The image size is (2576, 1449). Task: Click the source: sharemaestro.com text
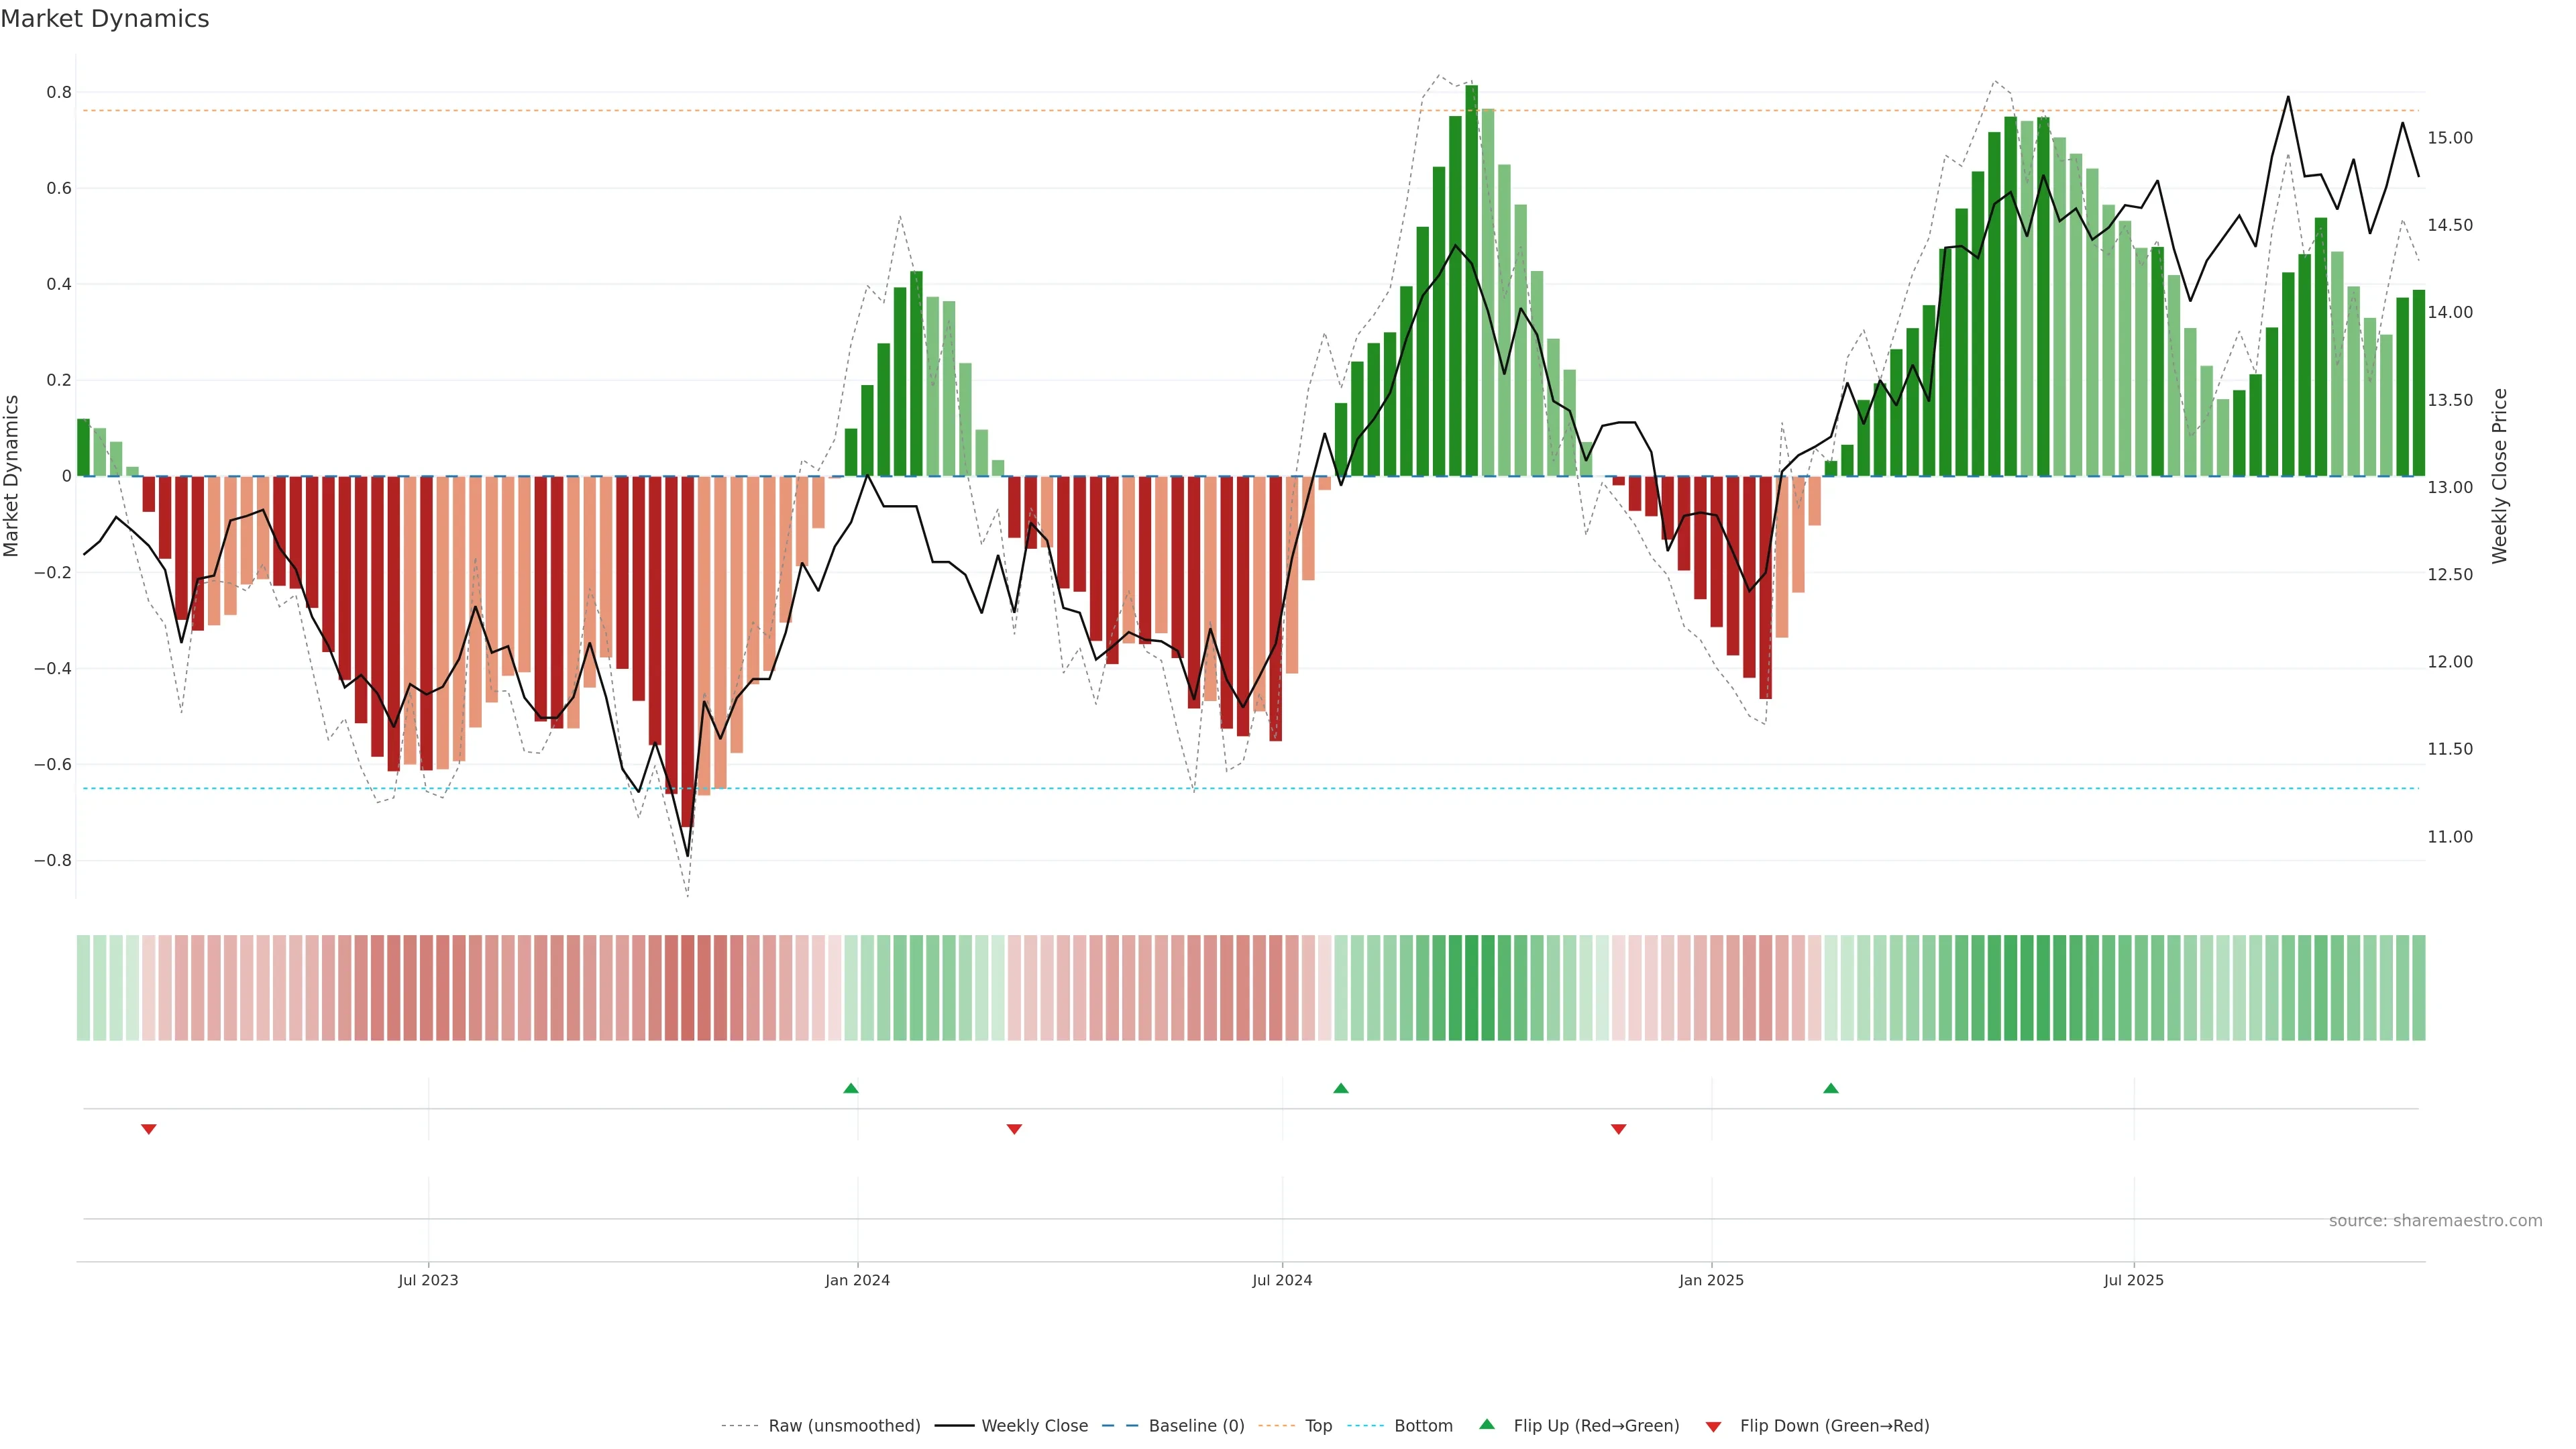[2435, 1220]
